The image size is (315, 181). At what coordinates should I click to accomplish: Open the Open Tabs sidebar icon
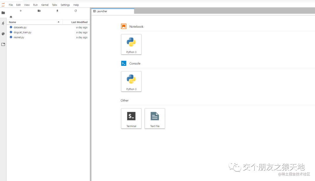pos(3,44)
